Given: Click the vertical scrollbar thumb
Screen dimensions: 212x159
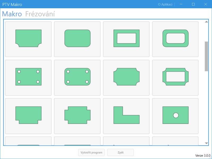Looking at the screenshot, I should click(x=206, y=56).
